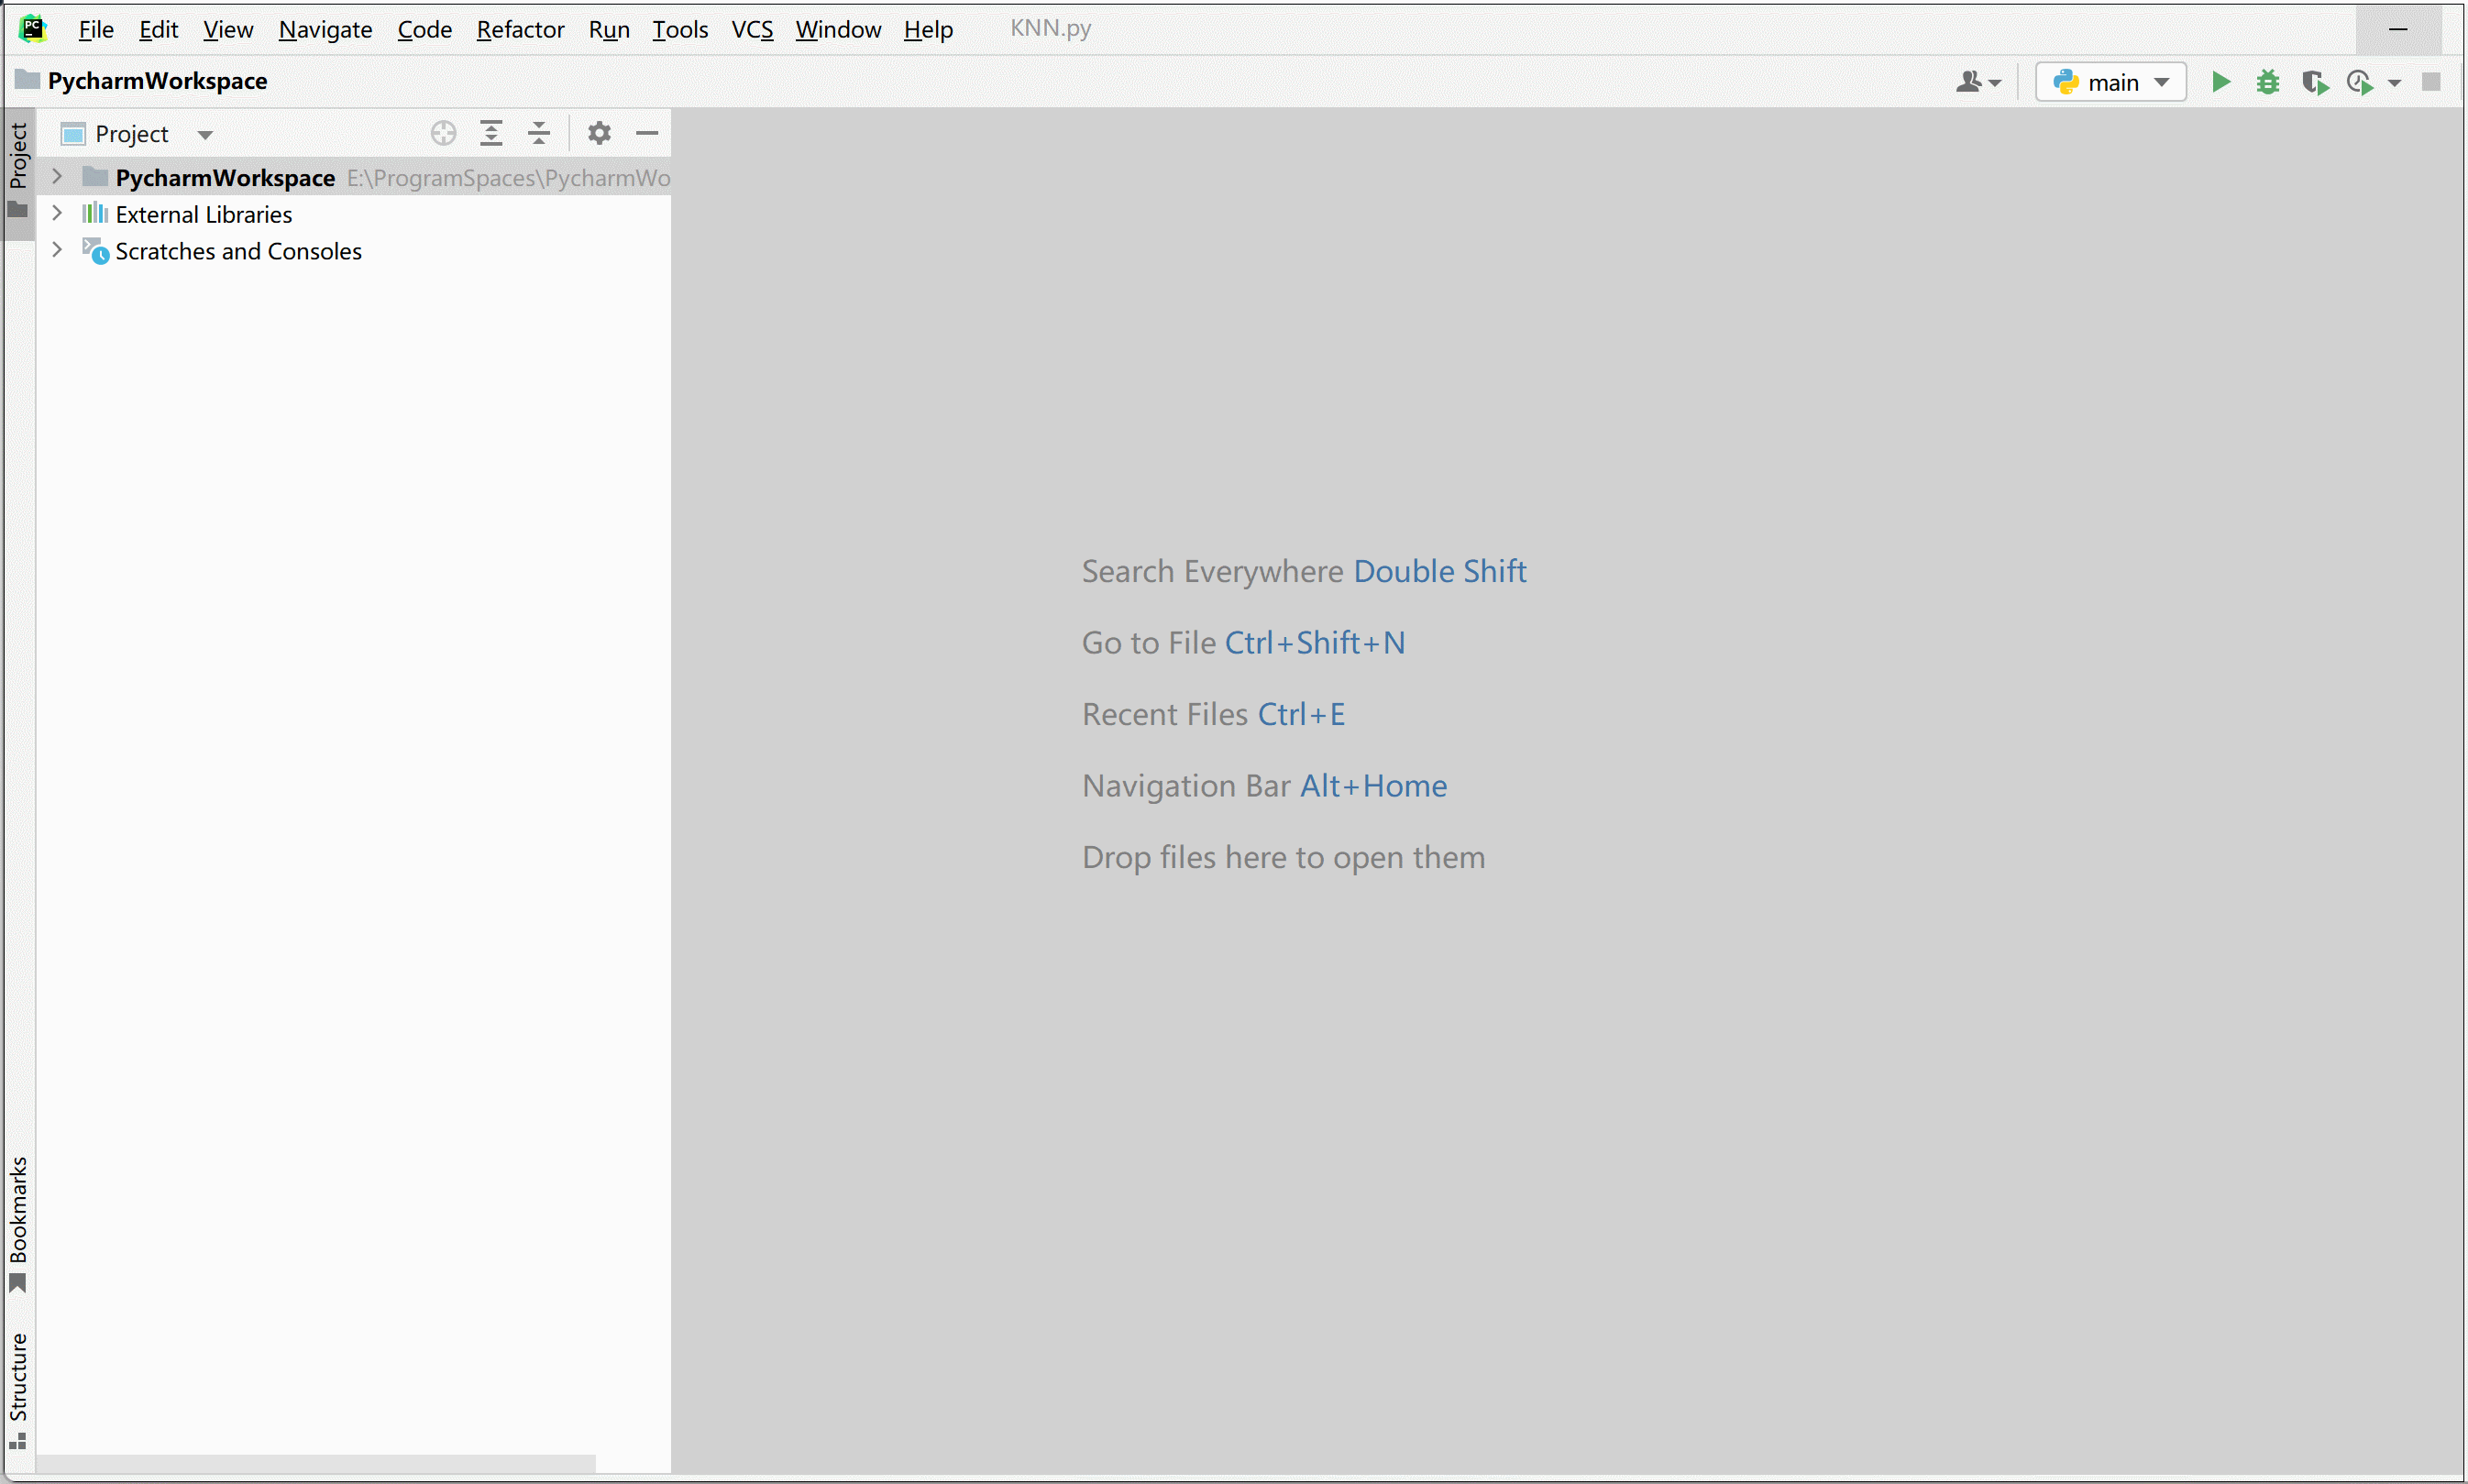Image resolution: width=2468 pixels, height=1484 pixels.
Task: Open the Help menu
Action: point(928,29)
